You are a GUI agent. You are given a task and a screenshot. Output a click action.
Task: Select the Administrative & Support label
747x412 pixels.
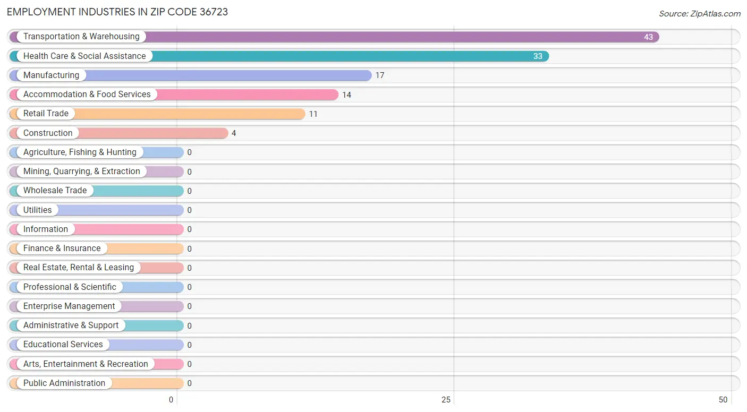pyautogui.click(x=71, y=325)
